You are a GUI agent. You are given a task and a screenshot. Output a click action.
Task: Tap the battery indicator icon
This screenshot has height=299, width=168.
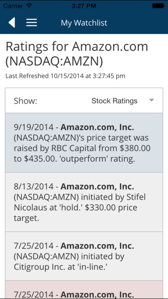point(158,6)
